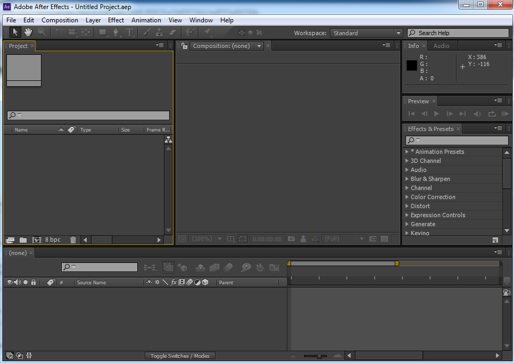Click the Effects & Presets search field
Screen dimensions: 514x363
pyautogui.click(x=457, y=141)
